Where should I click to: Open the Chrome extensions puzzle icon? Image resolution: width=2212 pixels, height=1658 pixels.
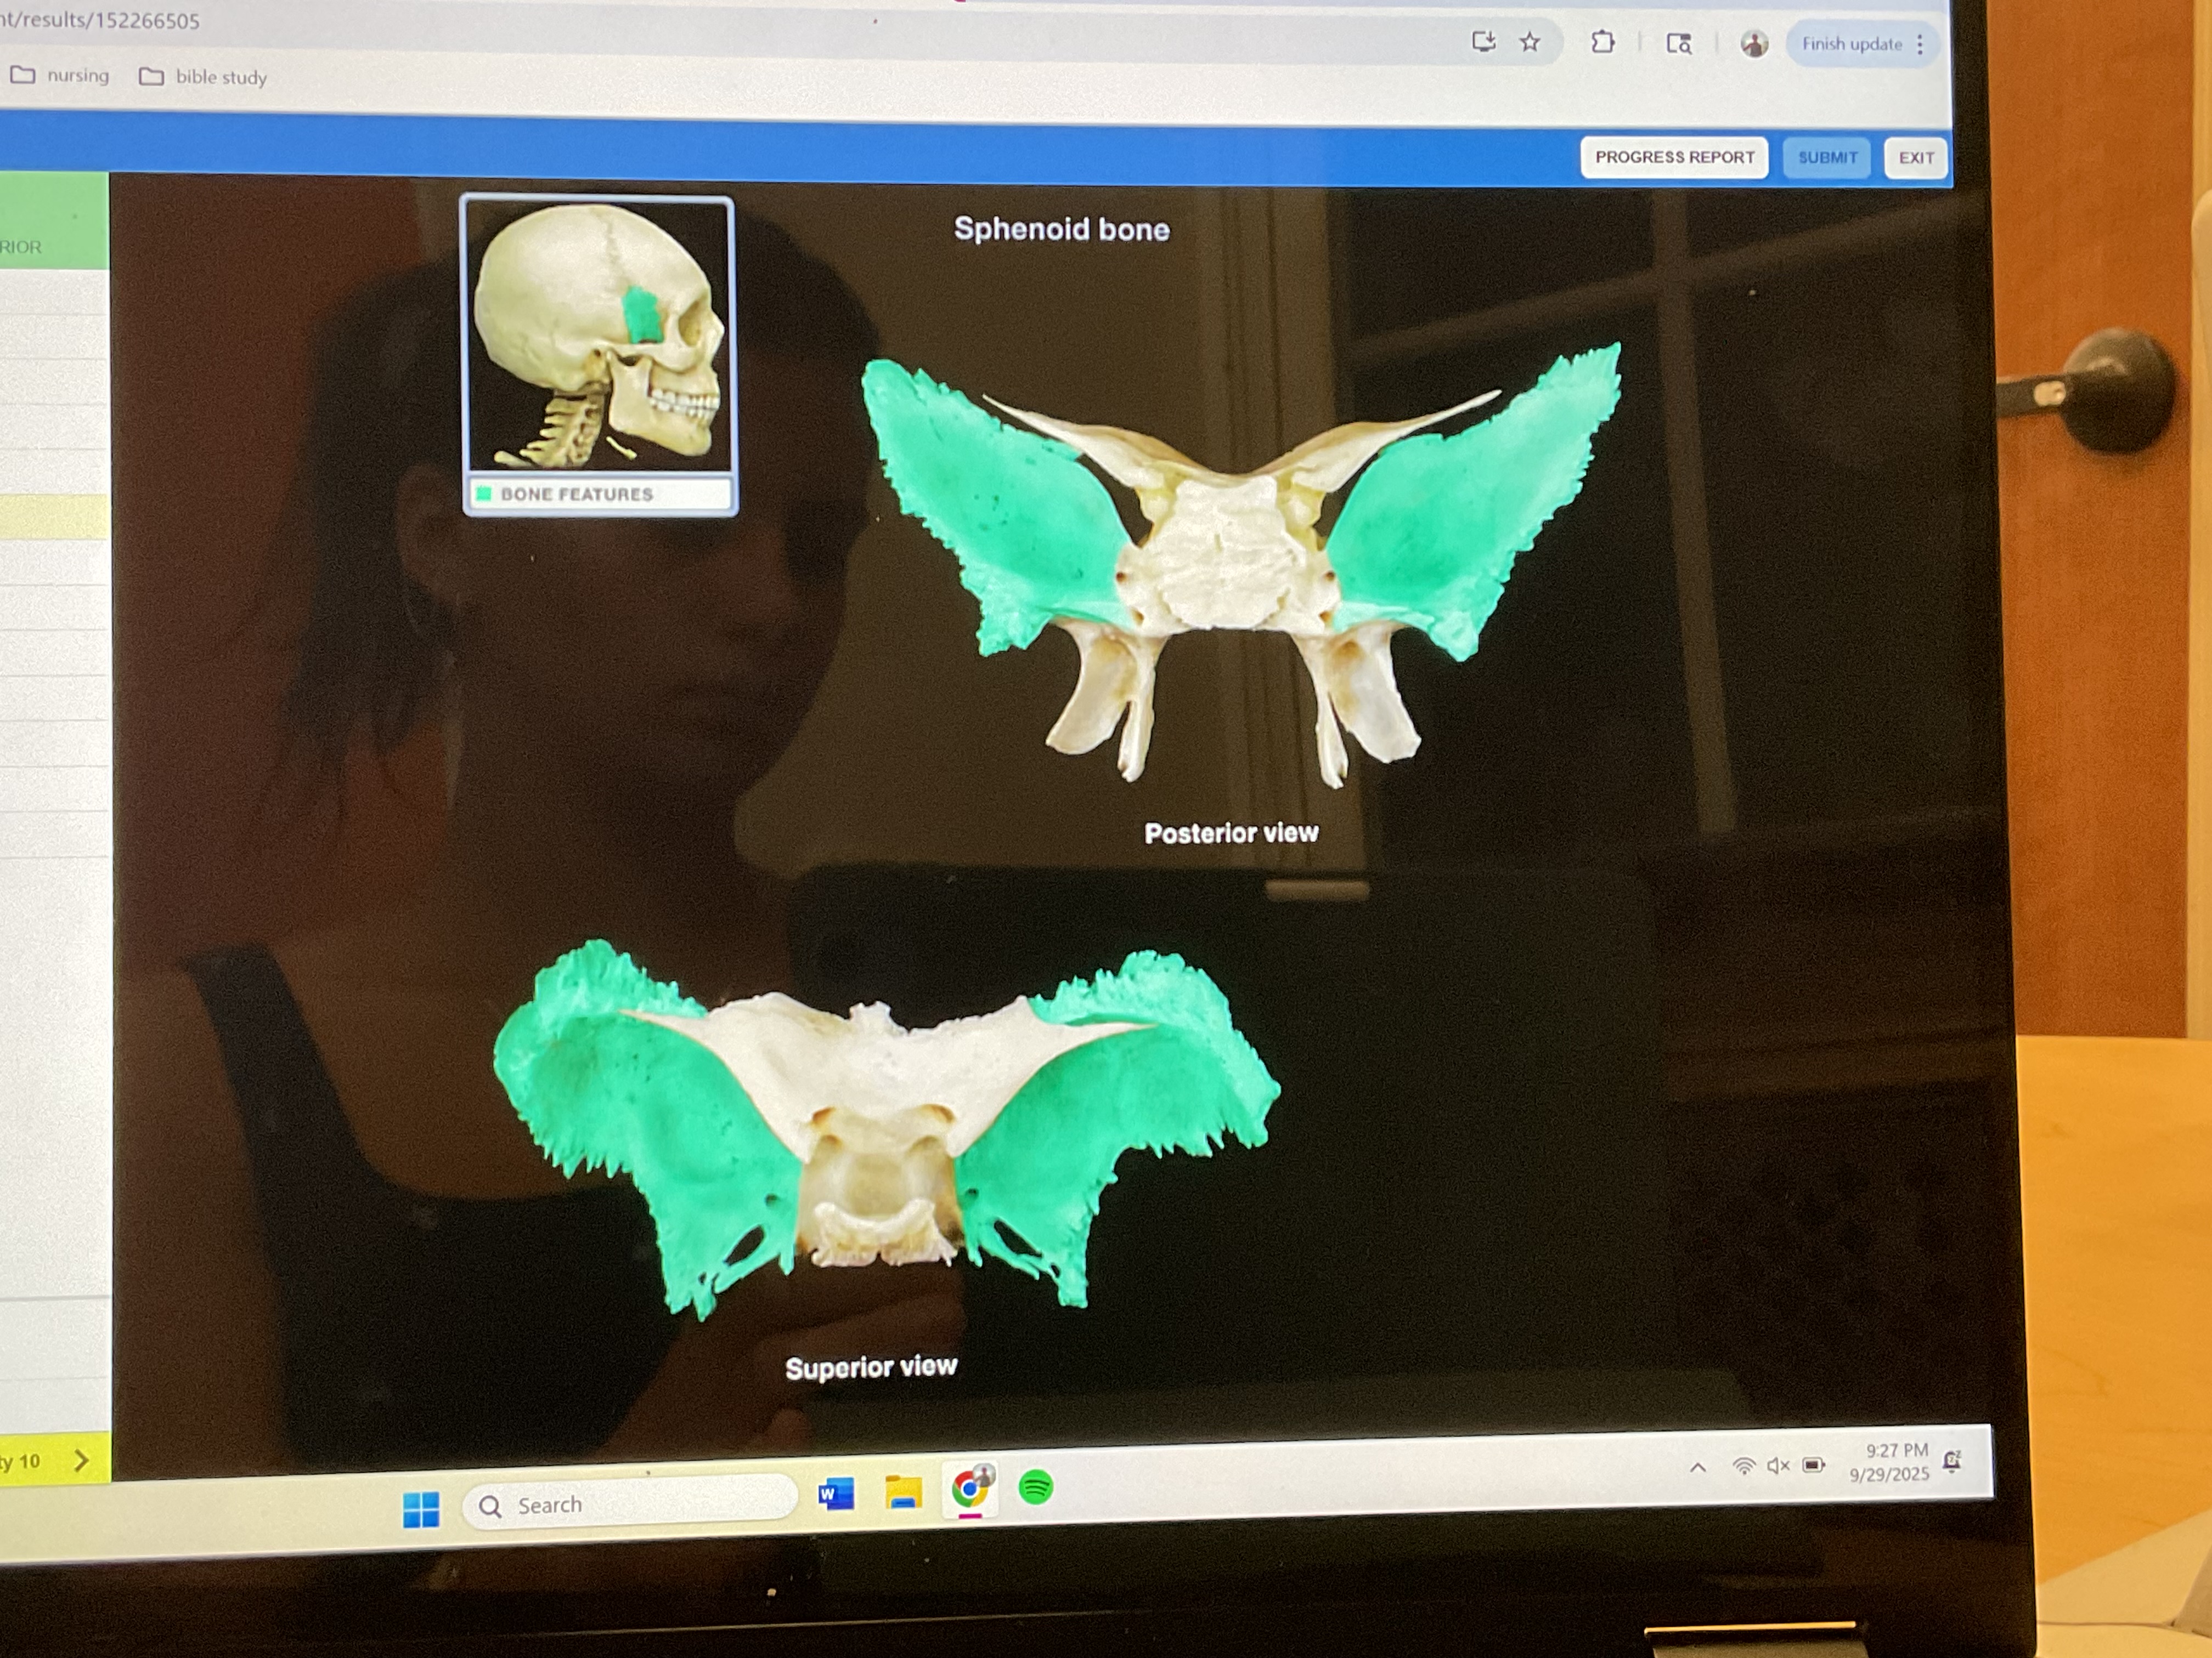tap(1603, 42)
